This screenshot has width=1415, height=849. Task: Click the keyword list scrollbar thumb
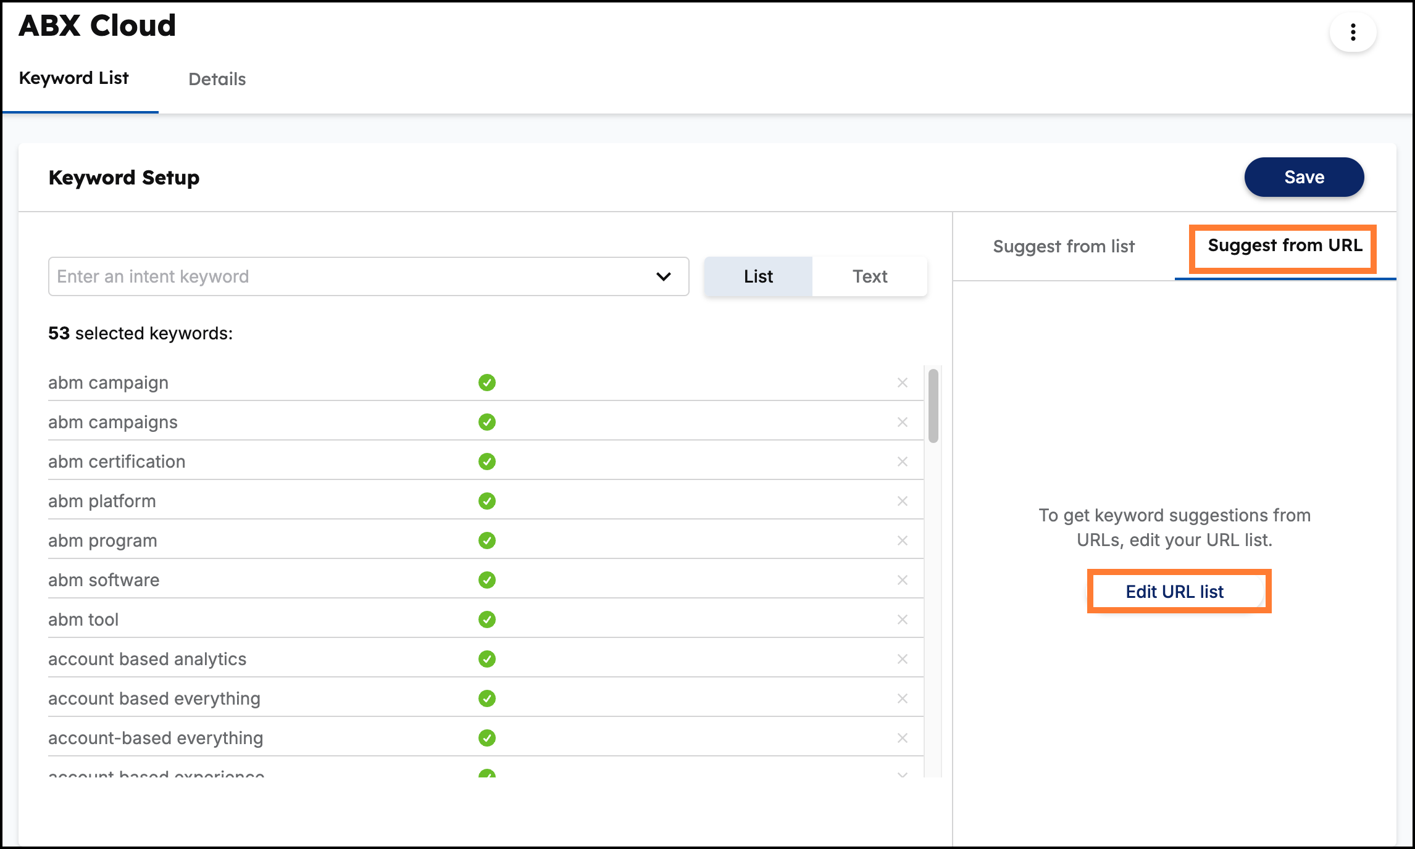pyautogui.click(x=933, y=406)
